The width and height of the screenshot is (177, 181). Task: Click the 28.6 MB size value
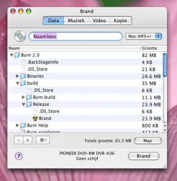(x=151, y=76)
